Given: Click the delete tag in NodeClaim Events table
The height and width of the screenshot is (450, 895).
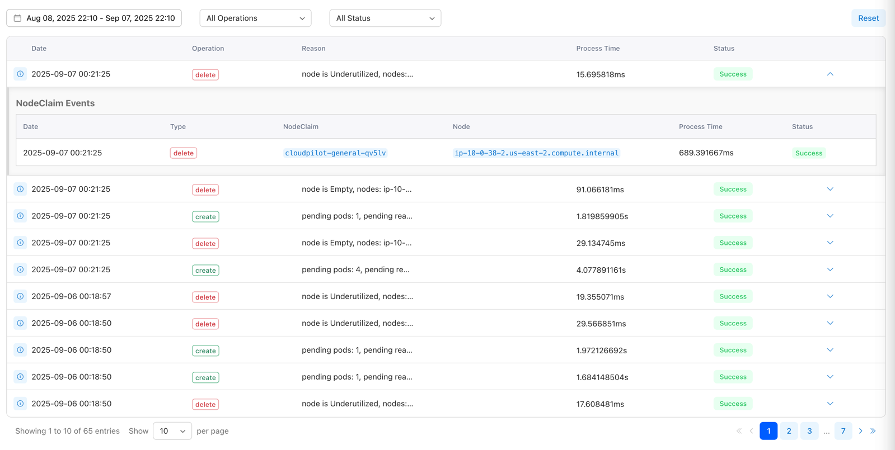Looking at the screenshot, I should (x=183, y=153).
